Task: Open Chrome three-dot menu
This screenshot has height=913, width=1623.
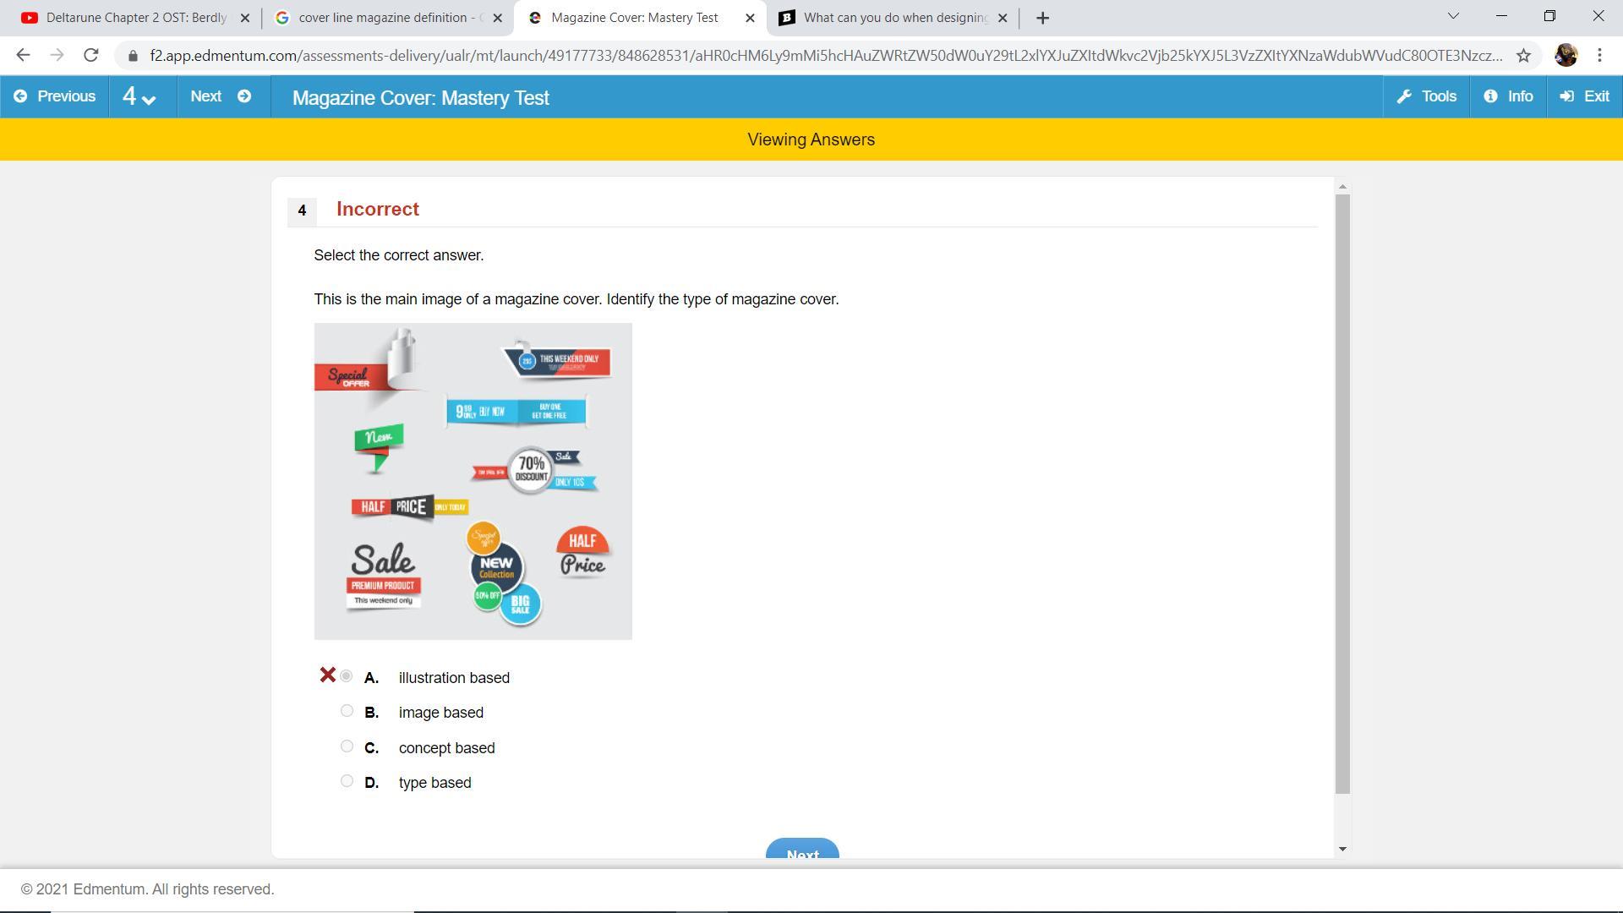Action: click(x=1599, y=56)
